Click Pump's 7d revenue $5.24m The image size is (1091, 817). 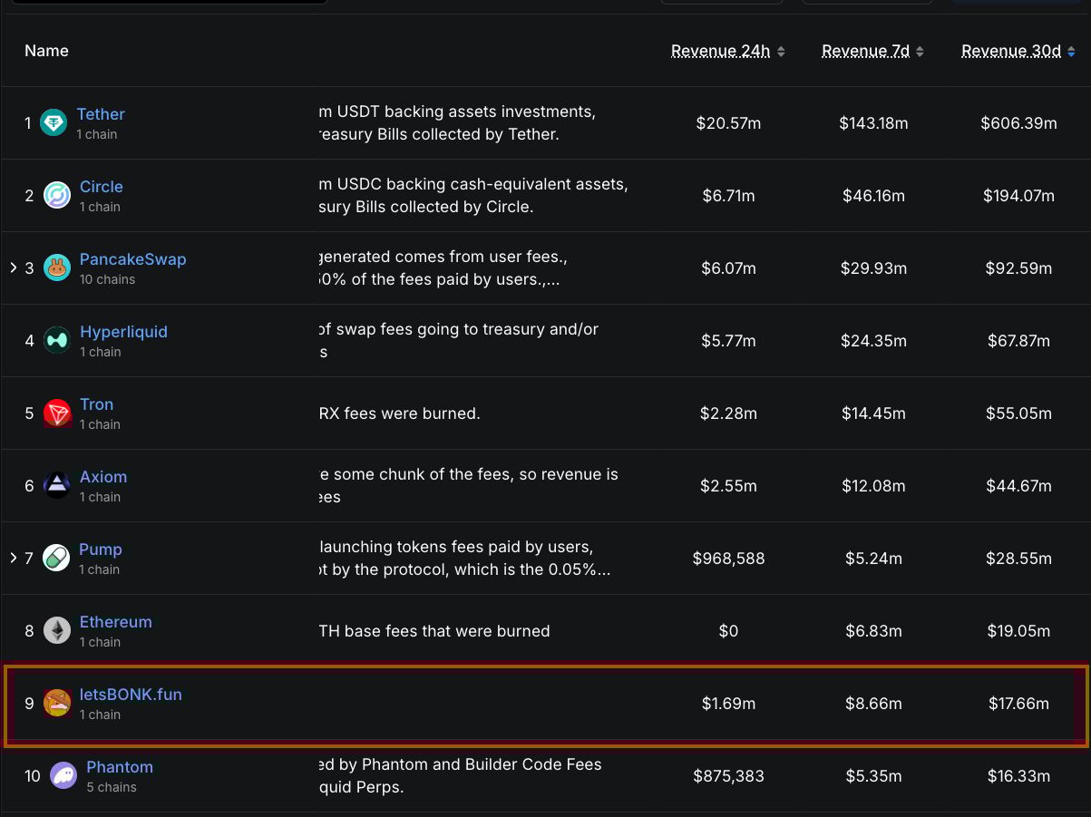[873, 559]
